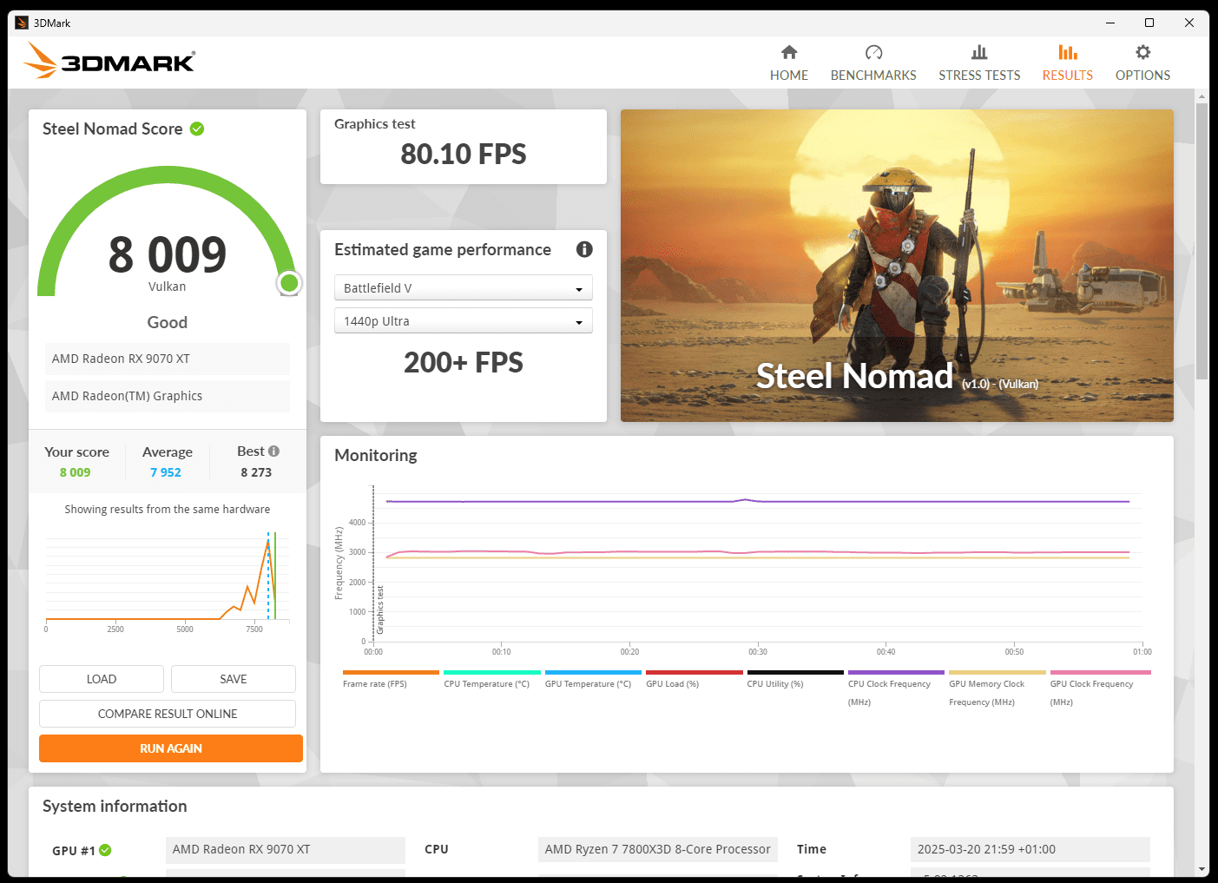Toggle GPU Temperature legend item
This screenshot has width=1218, height=883.
pyautogui.click(x=593, y=680)
